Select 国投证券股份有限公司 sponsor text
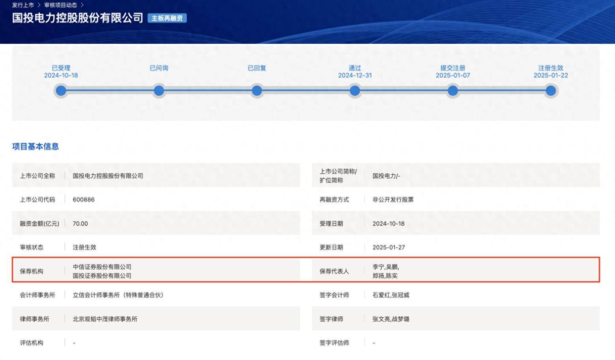The width and height of the screenshot is (615, 360). click(102, 276)
